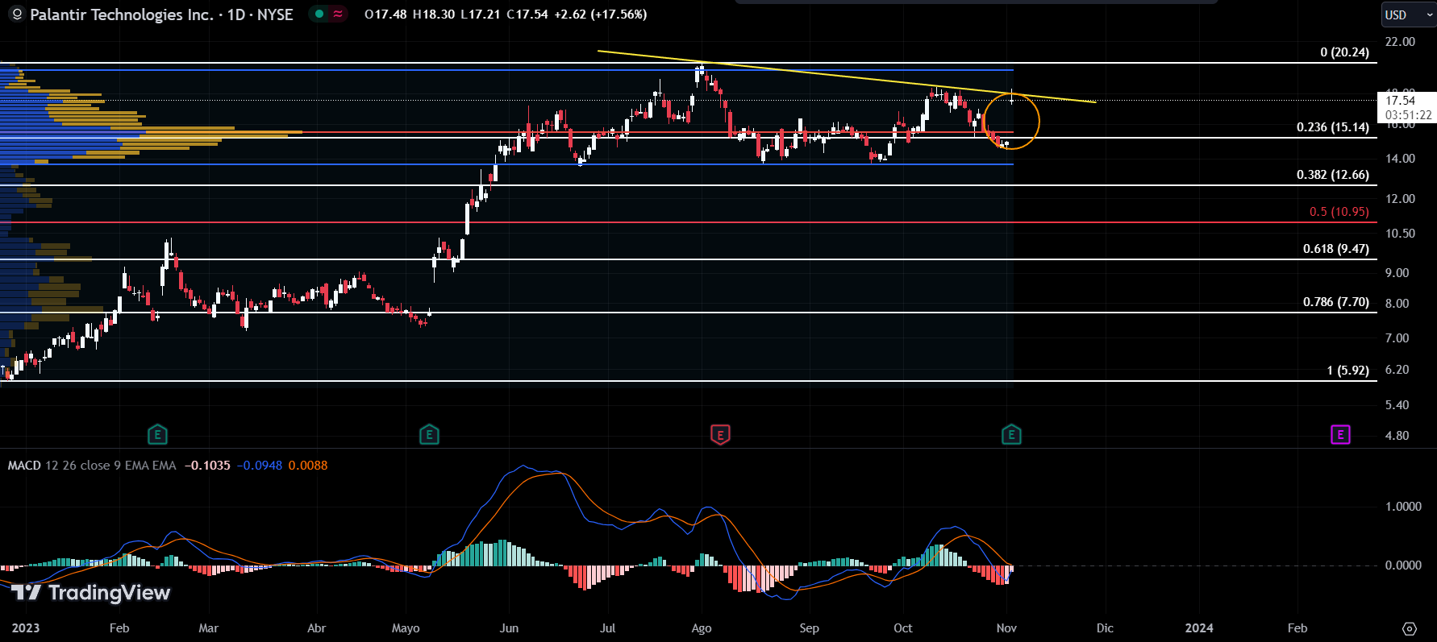The height and width of the screenshot is (642, 1437).
Task: Click the 17.54 current price label
Action: point(1401,101)
